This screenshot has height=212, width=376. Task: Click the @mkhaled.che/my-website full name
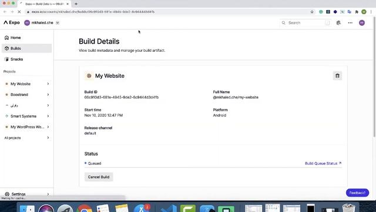coord(236,97)
